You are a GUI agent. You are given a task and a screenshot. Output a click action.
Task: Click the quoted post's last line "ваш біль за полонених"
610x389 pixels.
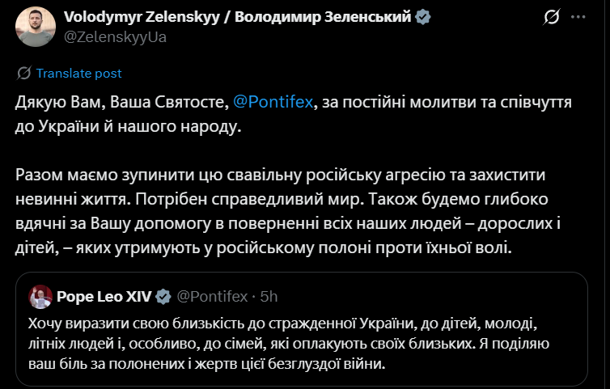pos(202,365)
